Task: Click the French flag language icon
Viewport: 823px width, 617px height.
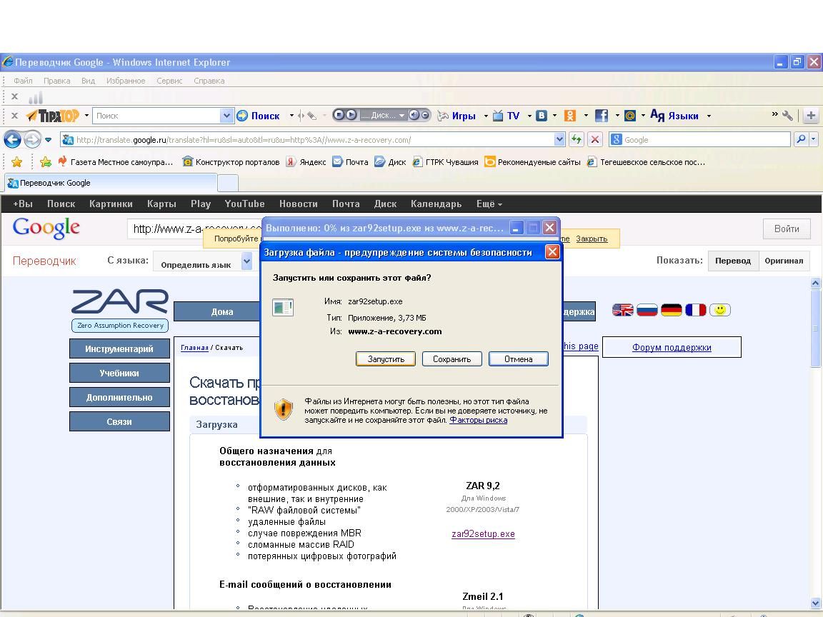Action: point(695,310)
